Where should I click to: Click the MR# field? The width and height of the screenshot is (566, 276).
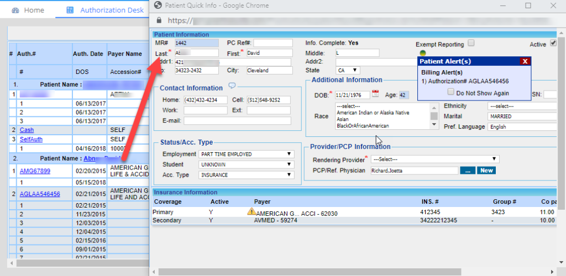coord(197,43)
